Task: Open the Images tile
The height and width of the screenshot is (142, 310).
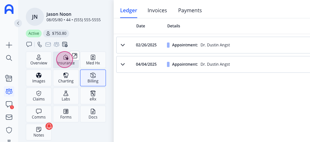Action: [x=39, y=78]
